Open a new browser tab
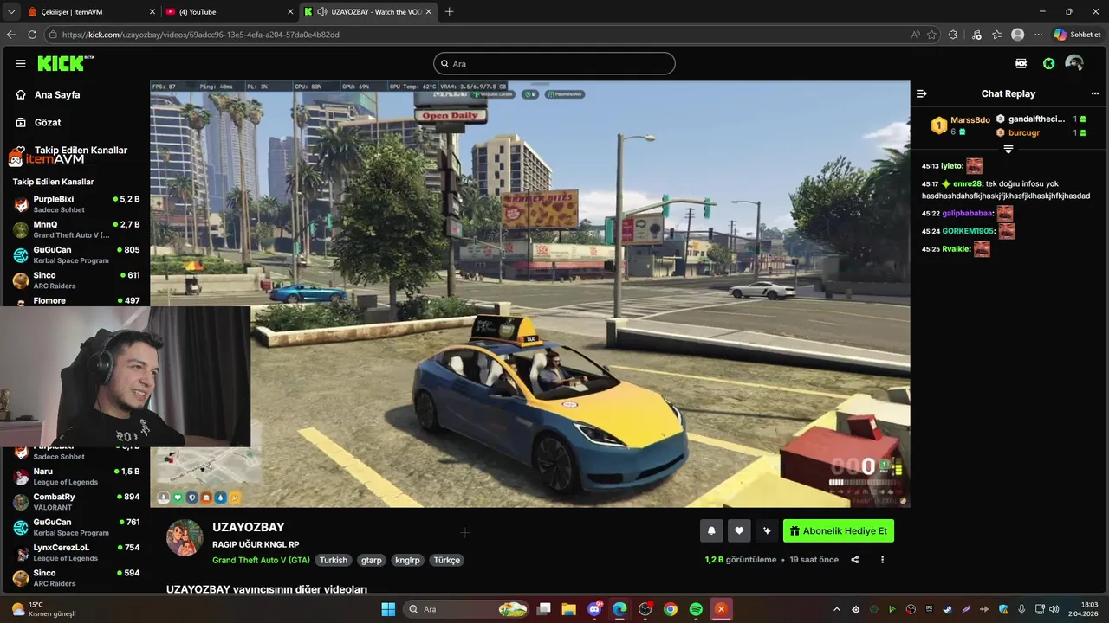This screenshot has width=1109, height=623. tap(449, 11)
